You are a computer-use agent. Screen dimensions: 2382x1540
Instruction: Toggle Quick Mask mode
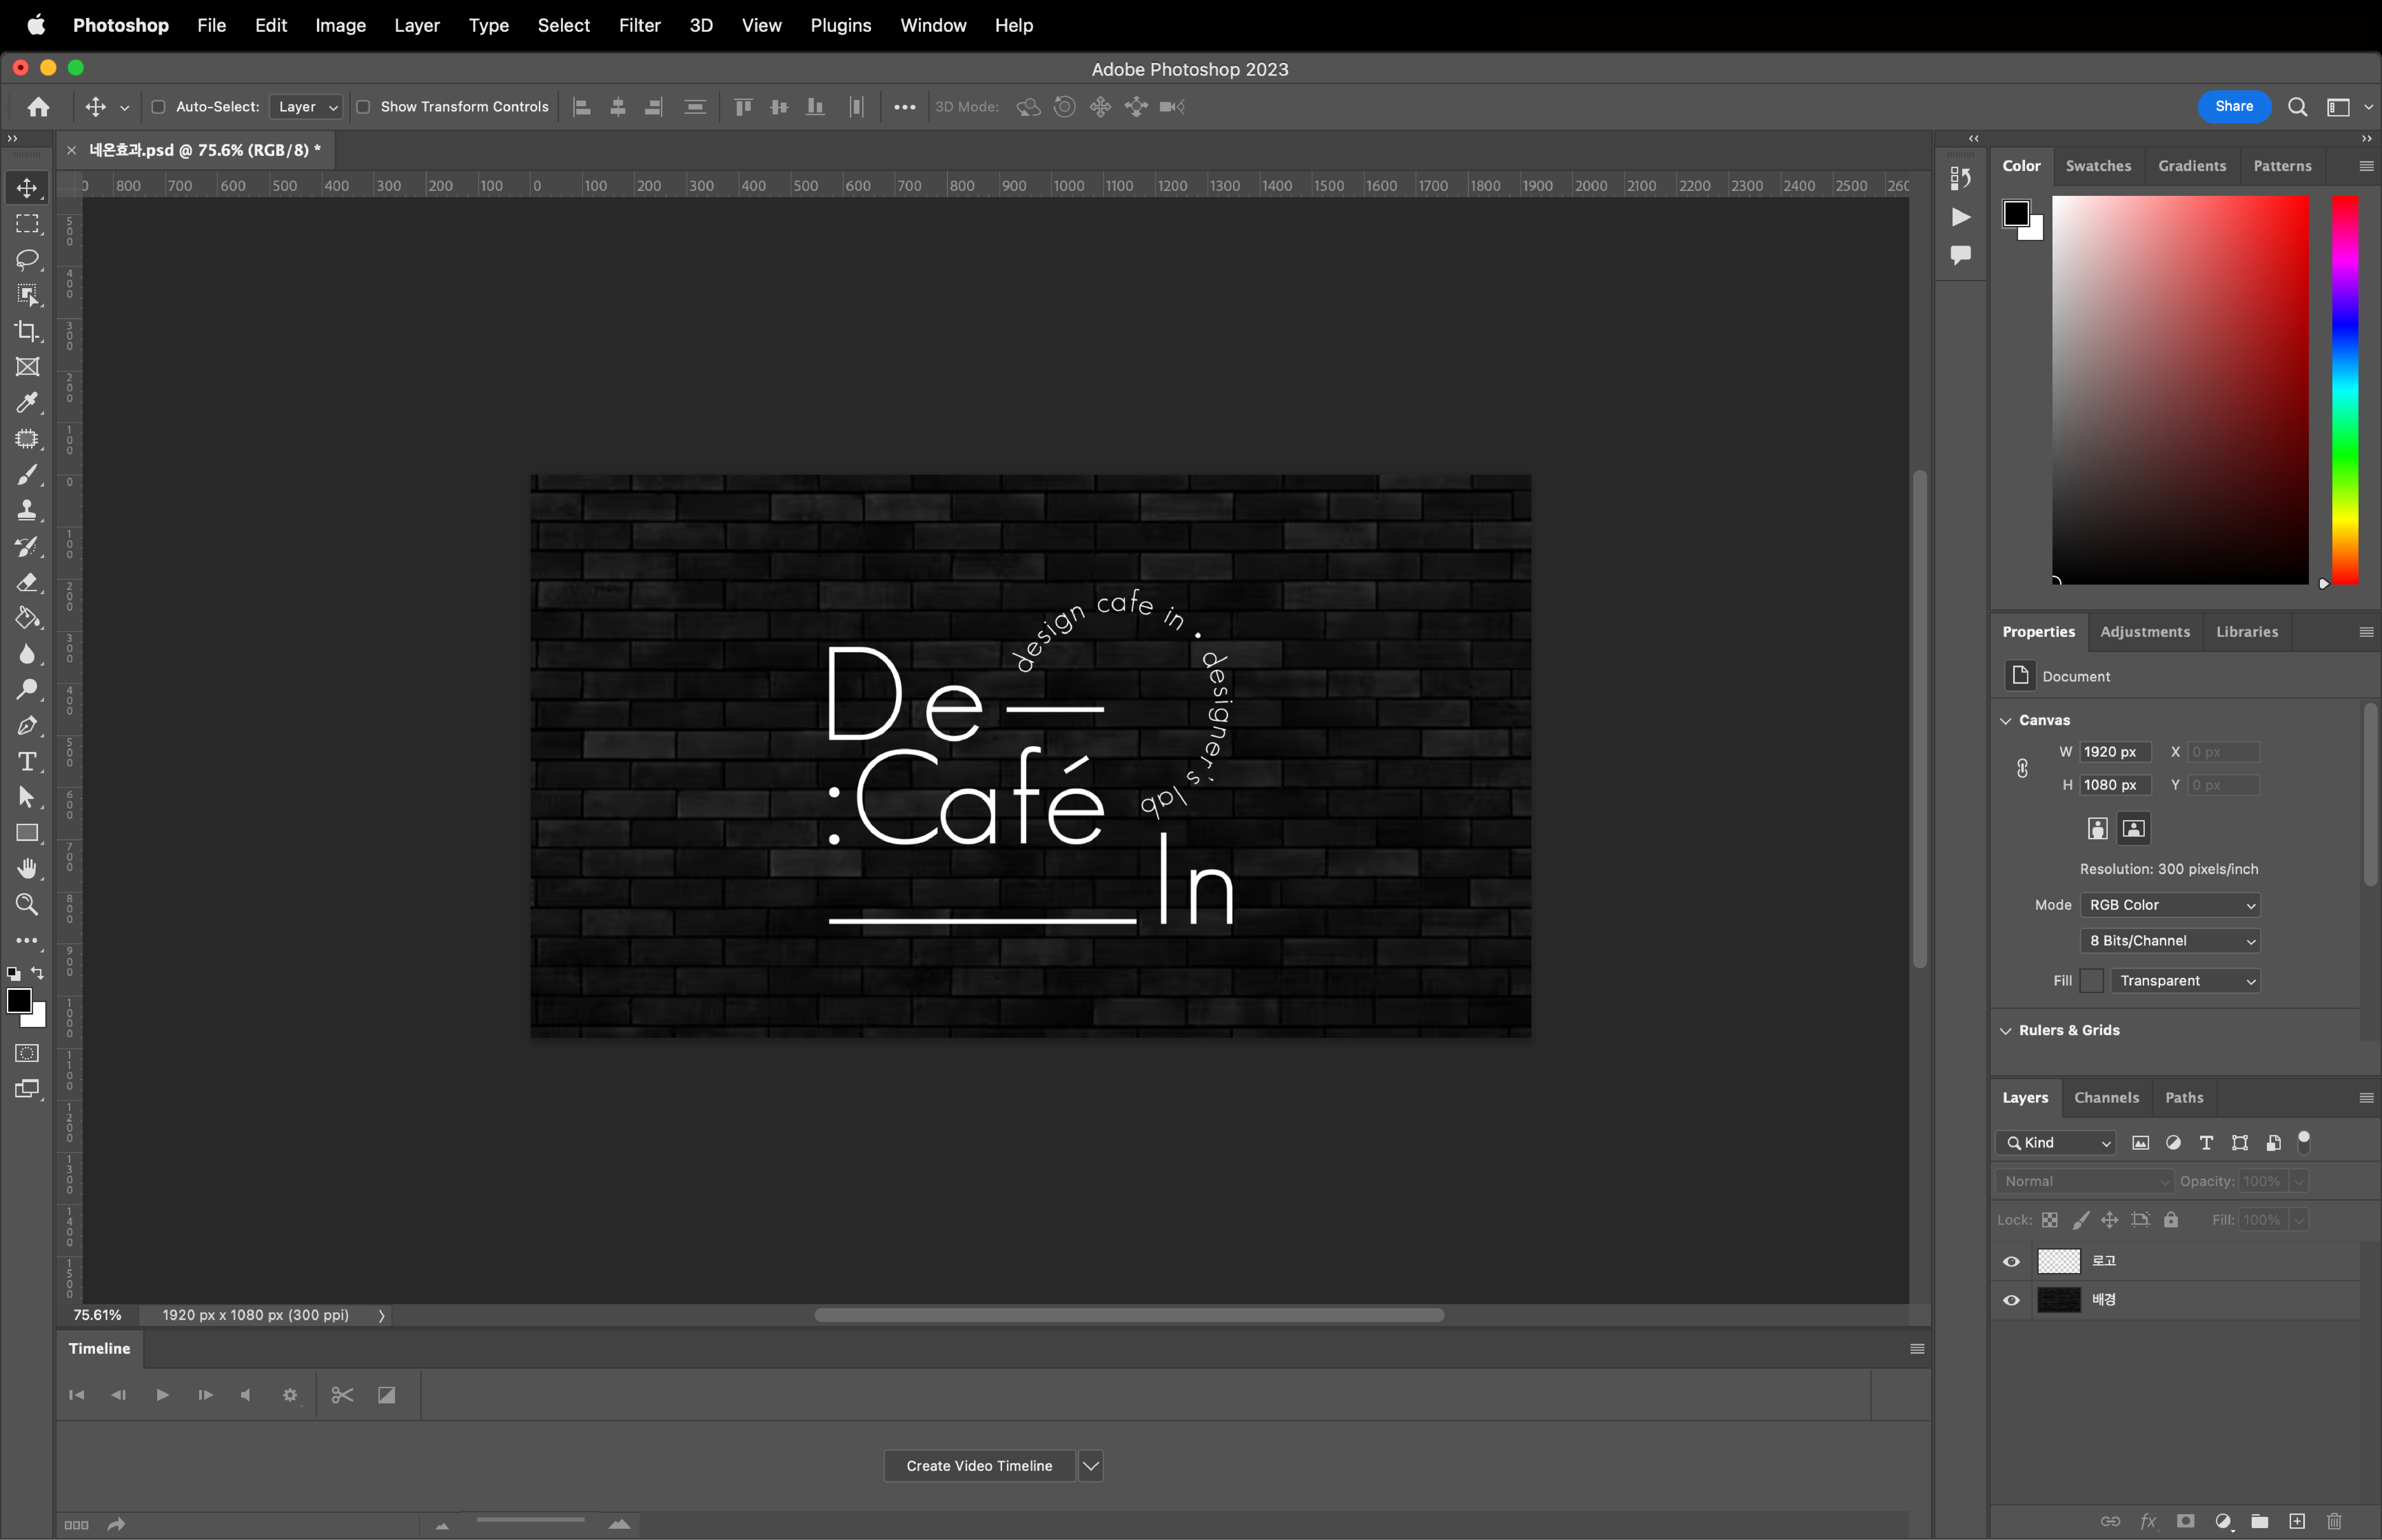coord(27,1053)
